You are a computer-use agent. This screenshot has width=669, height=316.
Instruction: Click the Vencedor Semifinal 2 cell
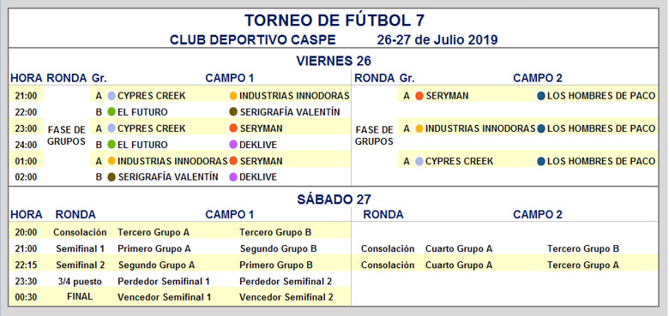(286, 297)
